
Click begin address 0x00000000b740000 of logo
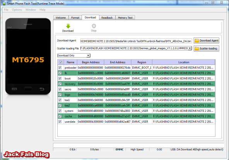91,95
